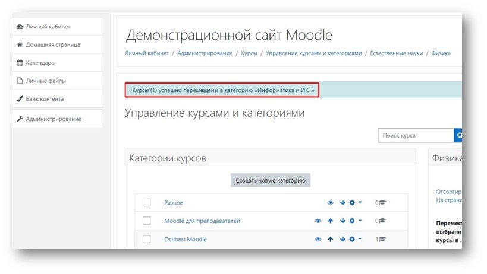Toggle visibility of Основы Moodle category
487x274 pixels.
coord(318,240)
